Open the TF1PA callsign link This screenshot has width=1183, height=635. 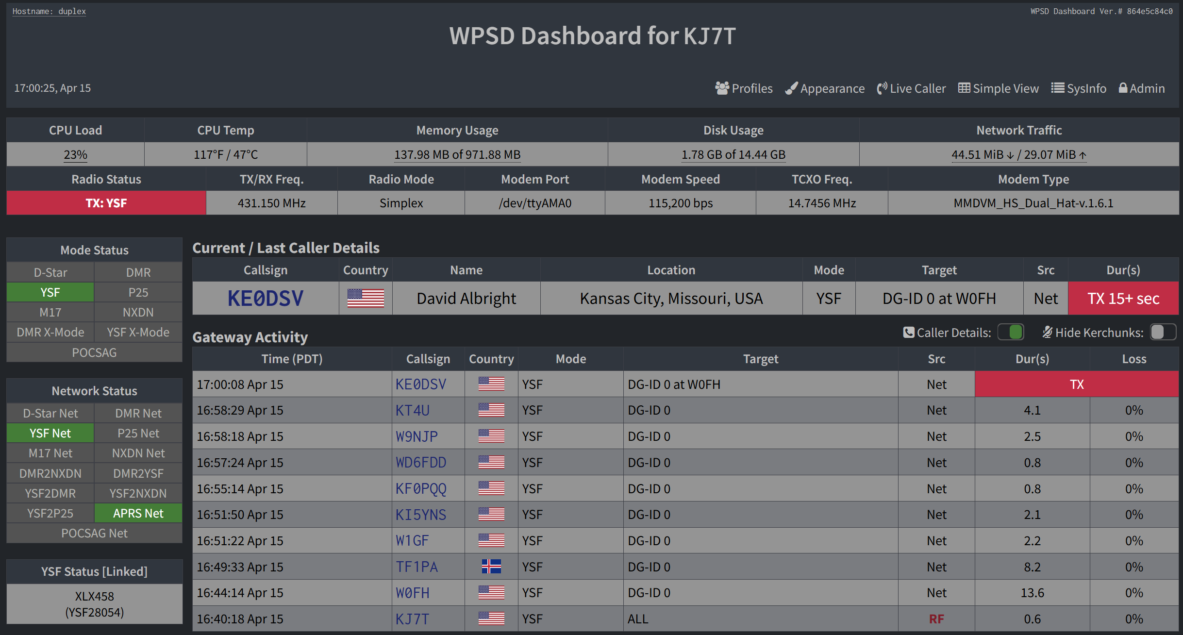tap(416, 567)
